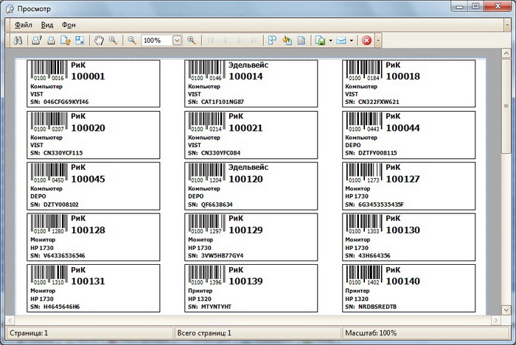
Task: Open the Вид menu
Action: coord(47,24)
